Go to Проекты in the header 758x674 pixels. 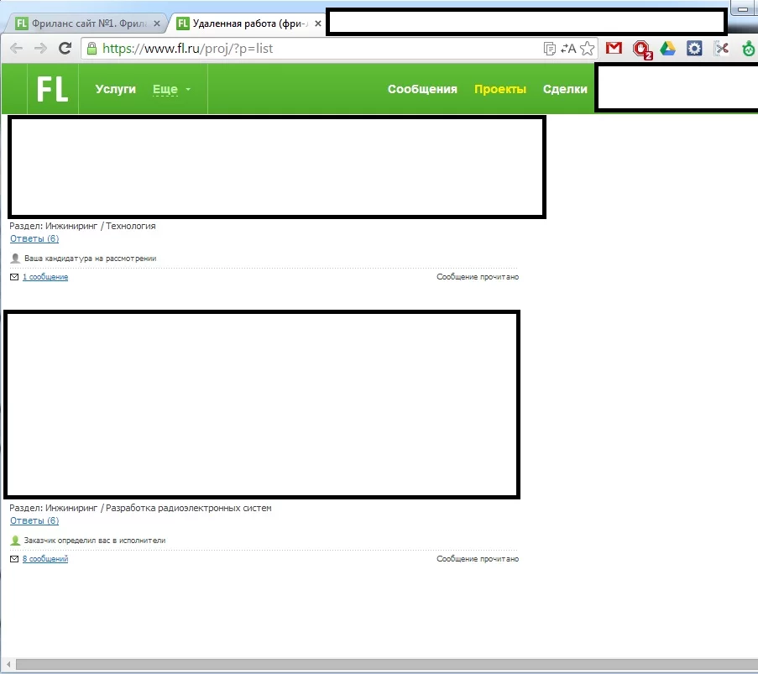[x=500, y=89]
